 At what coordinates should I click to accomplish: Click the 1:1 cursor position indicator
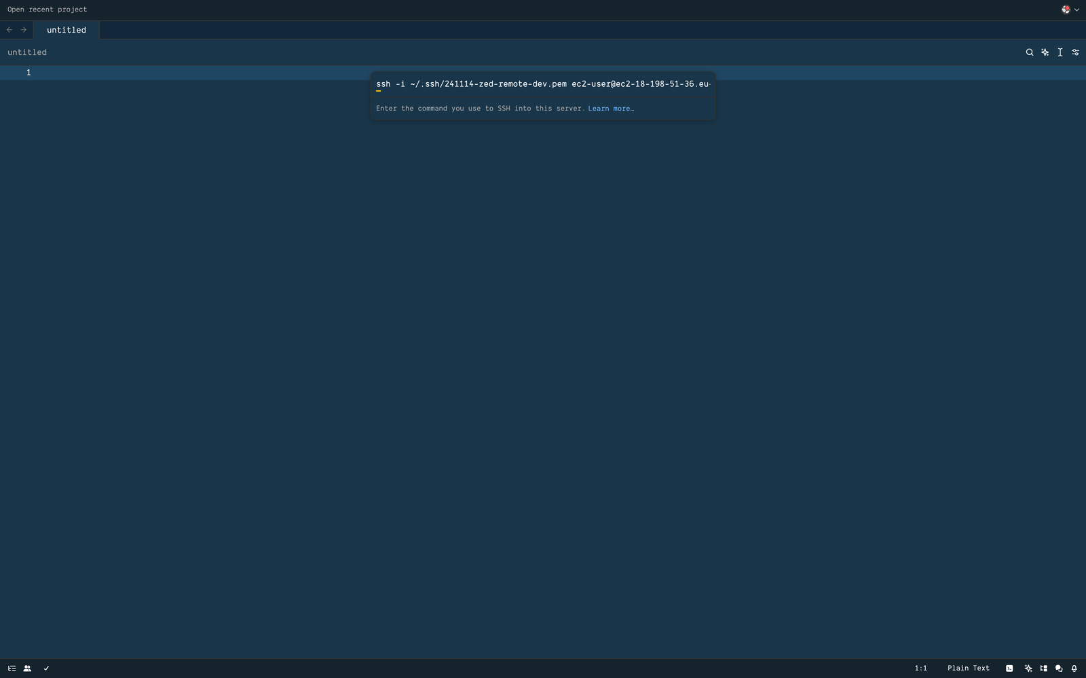tap(920, 668)
